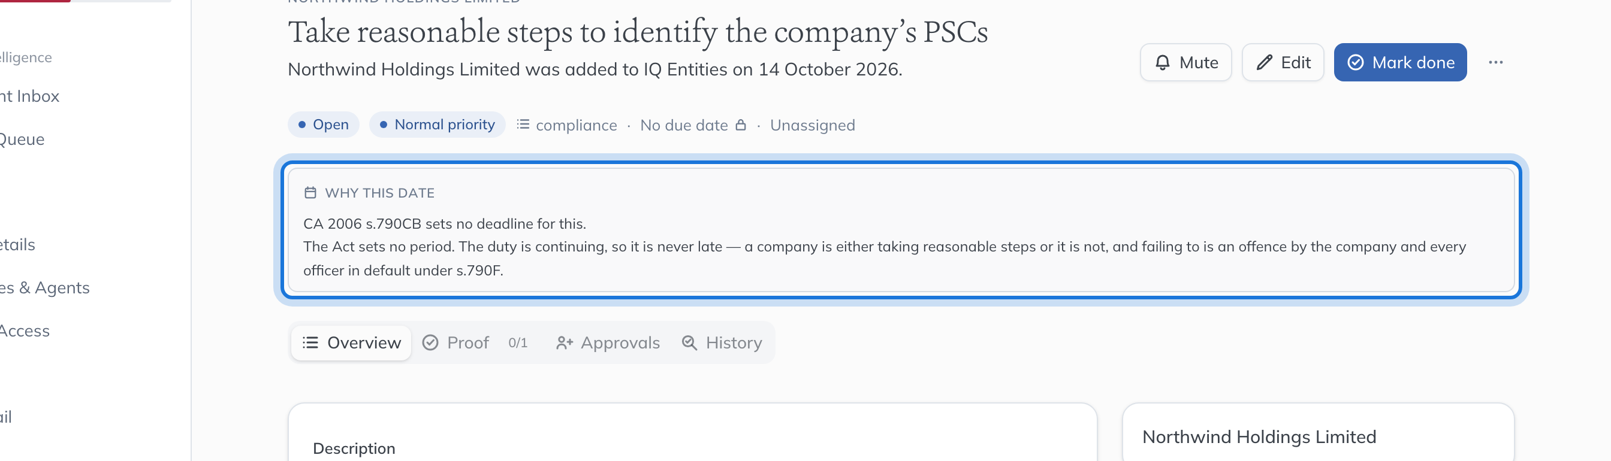Go to Inbox in the sidebar
Viewport: 1611px width, 461px height.
click(30, 96)
